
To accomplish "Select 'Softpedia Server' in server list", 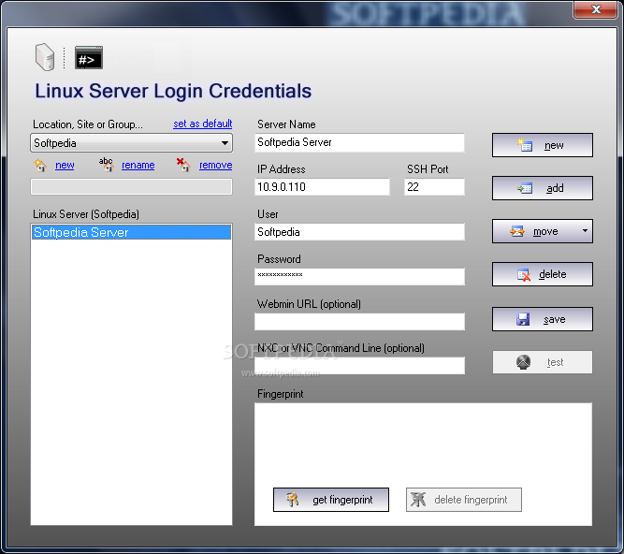I will point(131,232).
